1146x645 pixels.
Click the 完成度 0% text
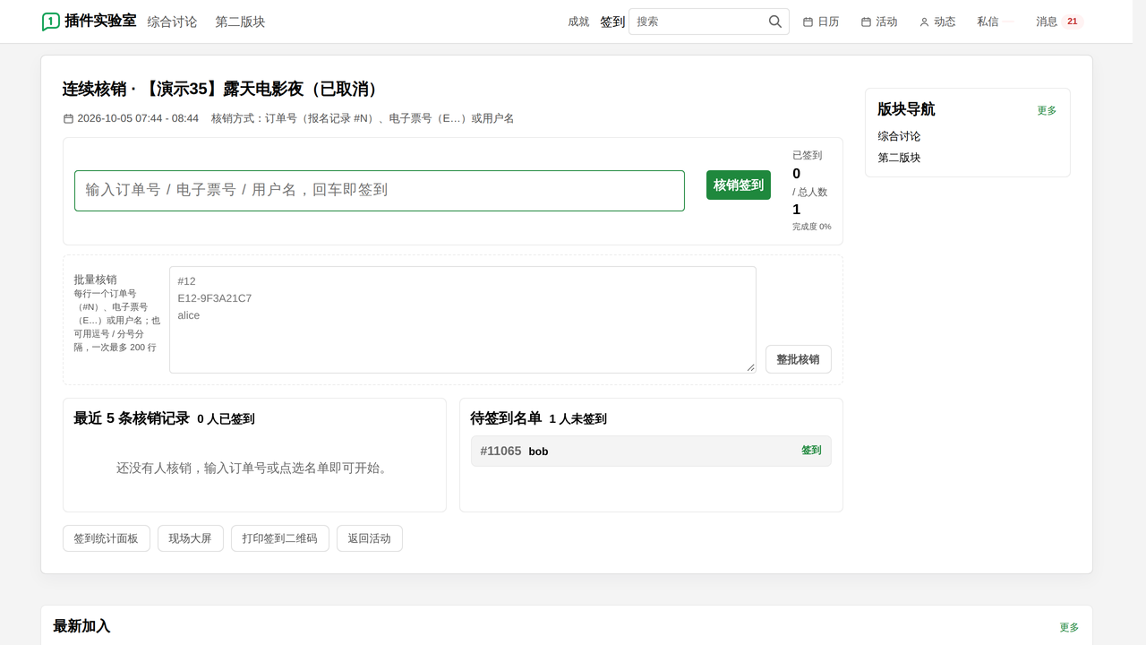(811, 227)
